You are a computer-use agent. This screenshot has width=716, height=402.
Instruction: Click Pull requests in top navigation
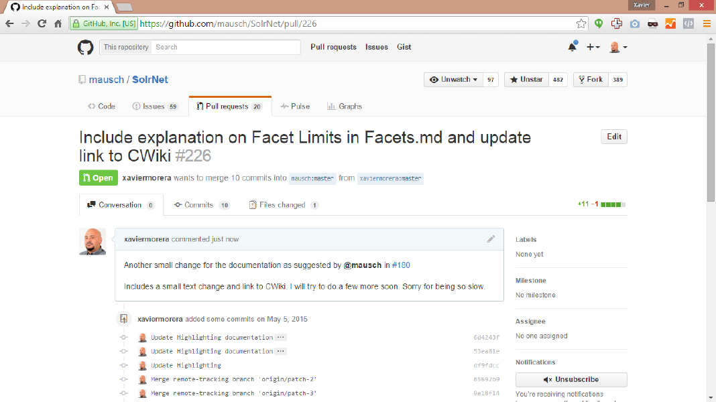(333, 47)
